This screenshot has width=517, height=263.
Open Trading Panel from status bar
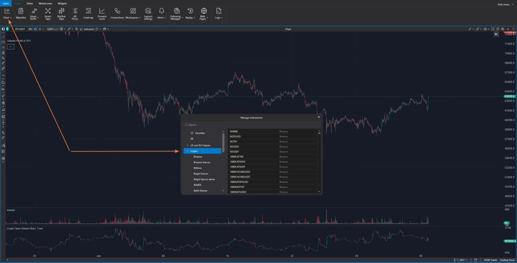pos(507,260)
